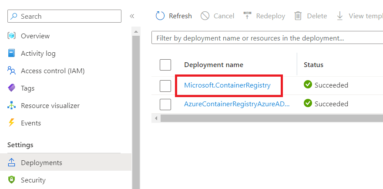The height and width of the screenshot is (189, 383).
Task: Click the circular Refresh icon
Action: (x=160, y=16)
